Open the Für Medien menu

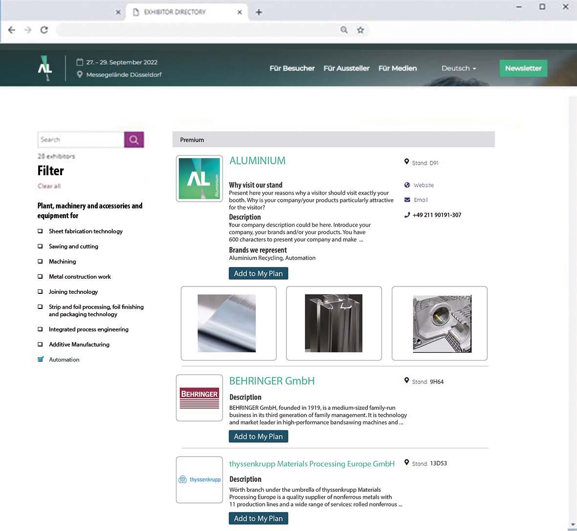(397, 68)
